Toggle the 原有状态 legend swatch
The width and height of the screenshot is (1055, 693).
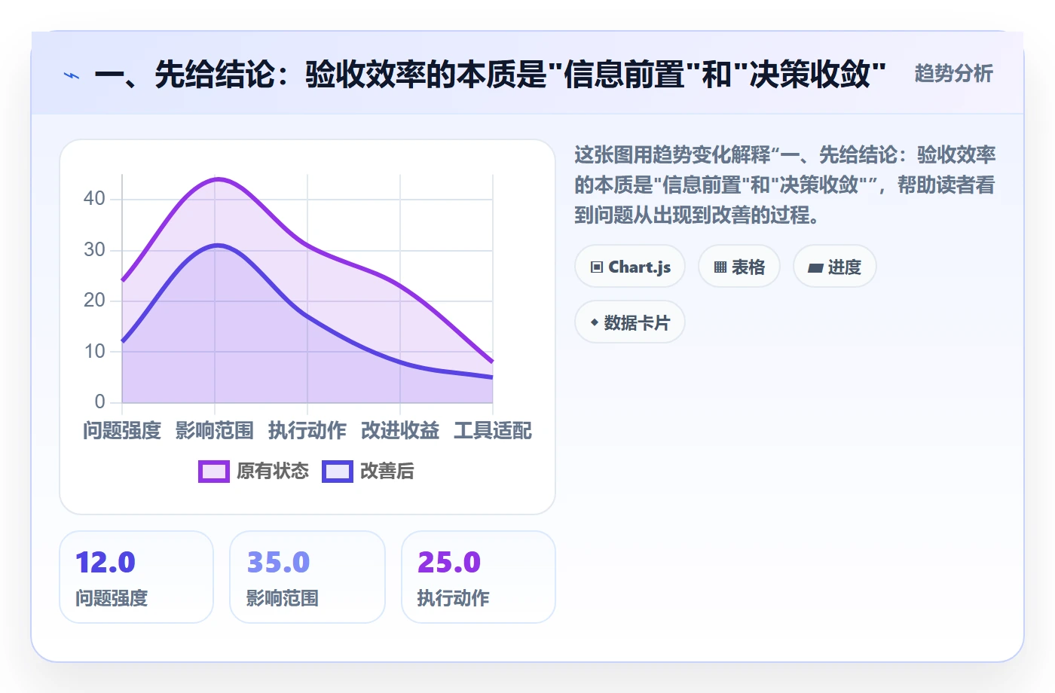pyautogui.click(x=214, y=472)
